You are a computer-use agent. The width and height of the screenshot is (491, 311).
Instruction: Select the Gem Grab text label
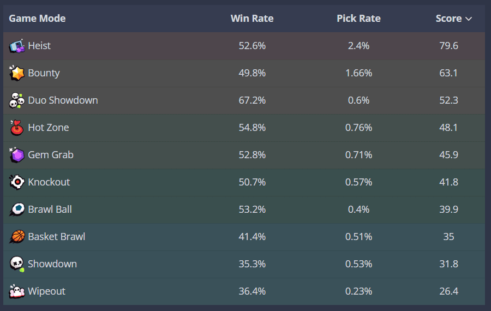(x=51, y=155)
